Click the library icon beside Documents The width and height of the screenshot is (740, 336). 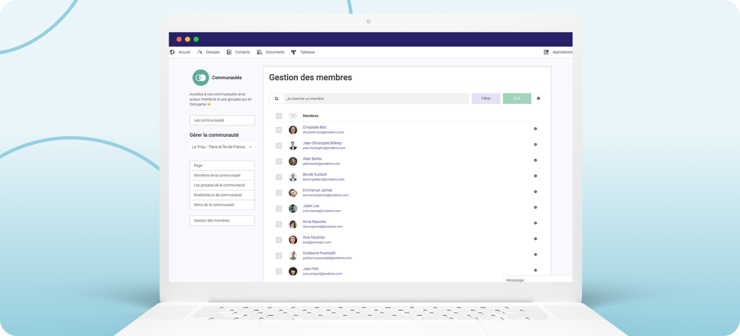(260, 52)
